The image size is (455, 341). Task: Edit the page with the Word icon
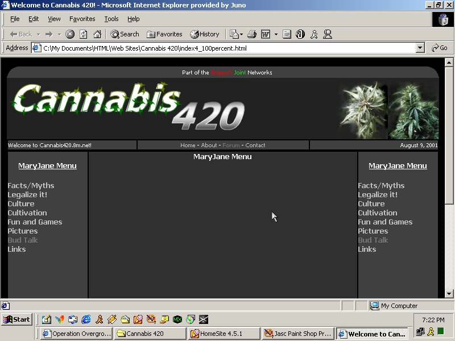(x=266, y=34)
